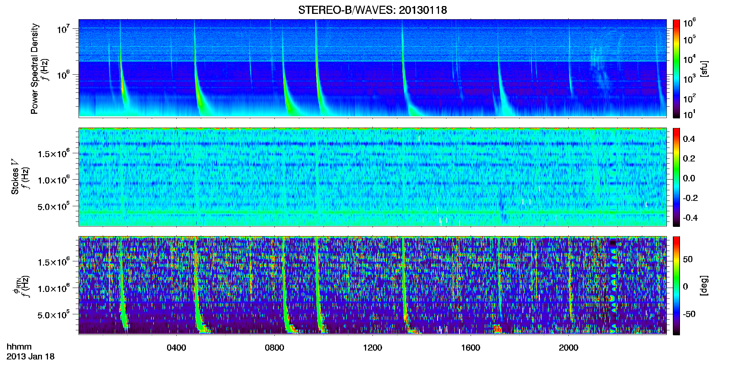Viewport: 745px width, 384px height.
Task: Click the 2000 time tick label
Action: (568, 347)
